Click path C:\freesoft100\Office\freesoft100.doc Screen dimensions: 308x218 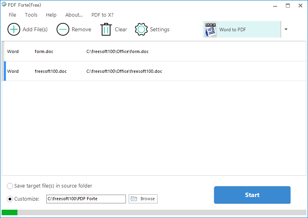click(x=124, y=71)
